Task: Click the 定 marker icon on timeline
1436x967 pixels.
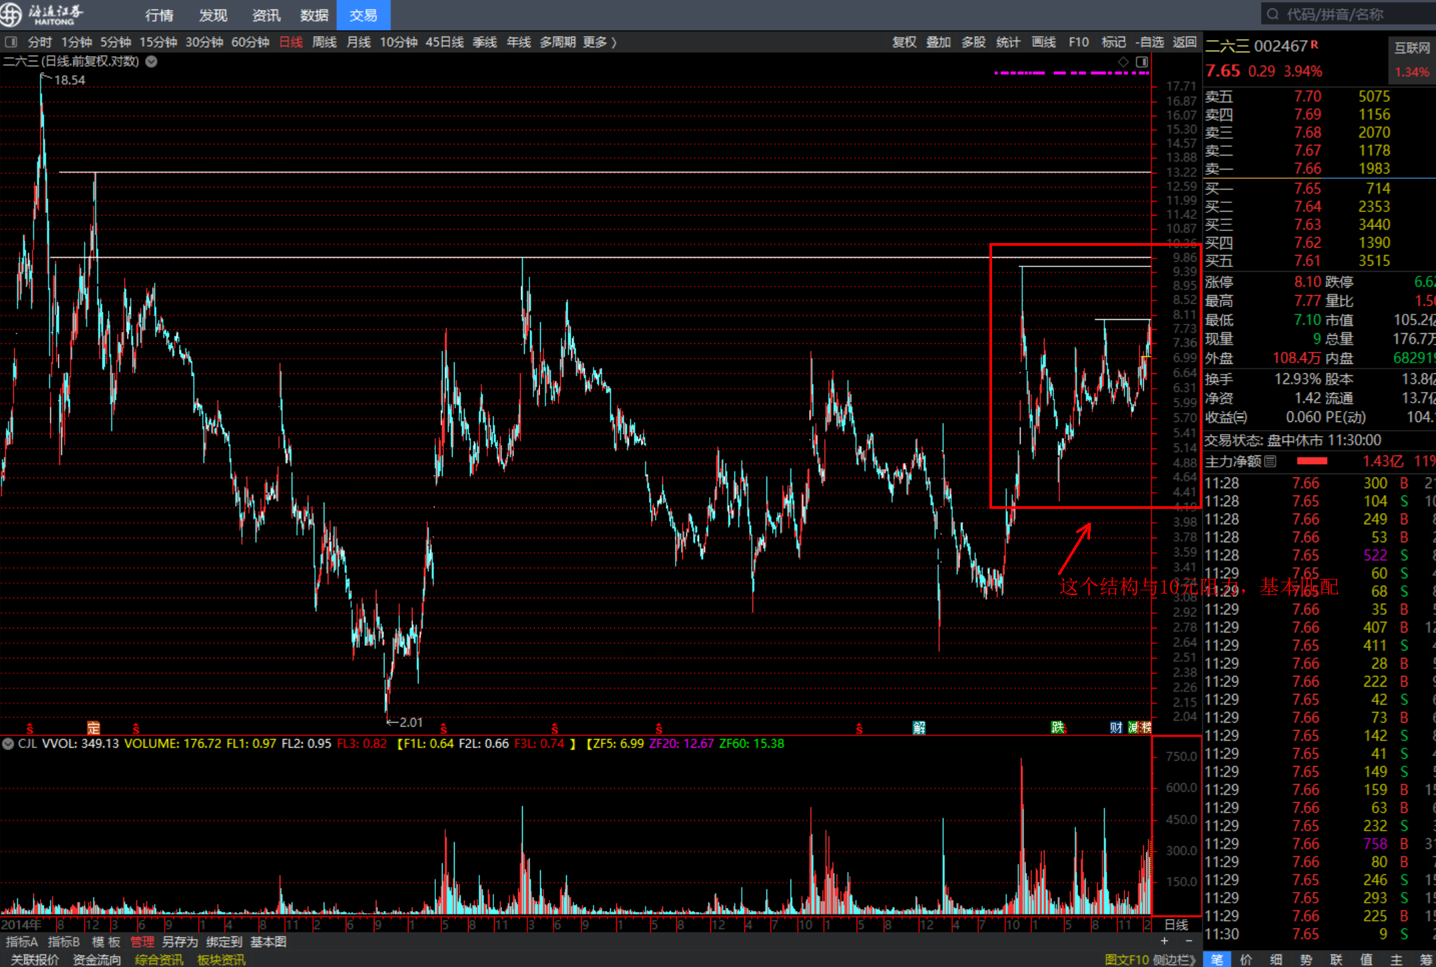Action: click(93, 728)
